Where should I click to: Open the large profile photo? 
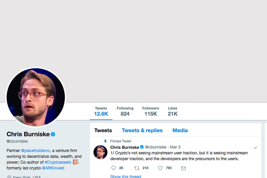tap(36, 97)
